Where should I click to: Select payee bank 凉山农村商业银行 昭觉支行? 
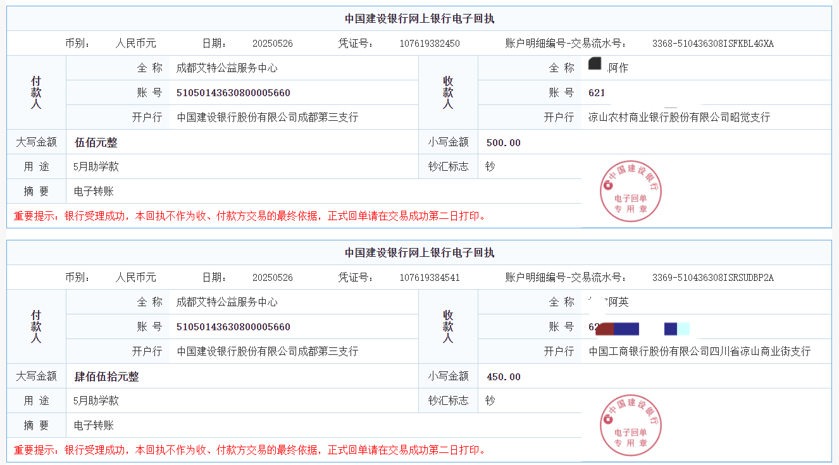pyautogui.click(x=679, y=118)
